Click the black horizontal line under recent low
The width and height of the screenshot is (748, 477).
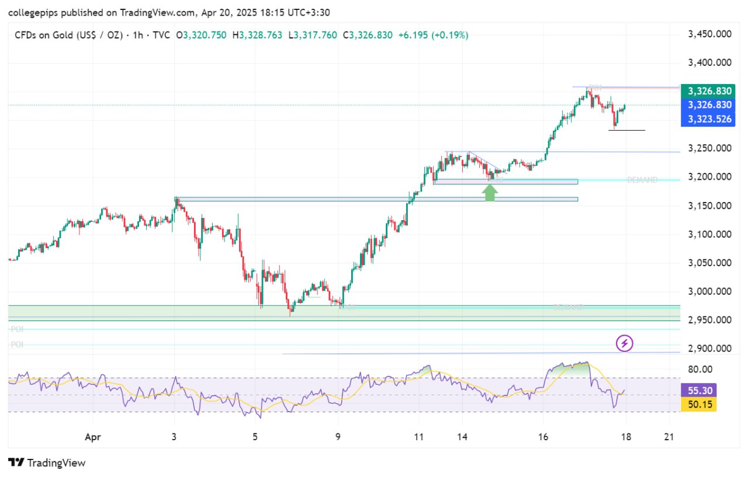(626, 130)
